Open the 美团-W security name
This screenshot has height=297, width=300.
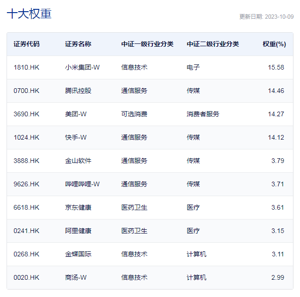click(76, 114)
